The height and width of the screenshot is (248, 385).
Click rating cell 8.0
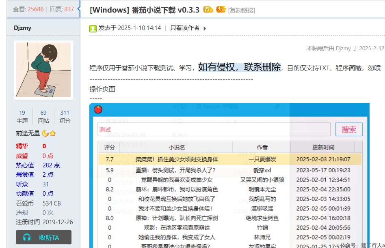pyautogui.click(x=110, y=218)
